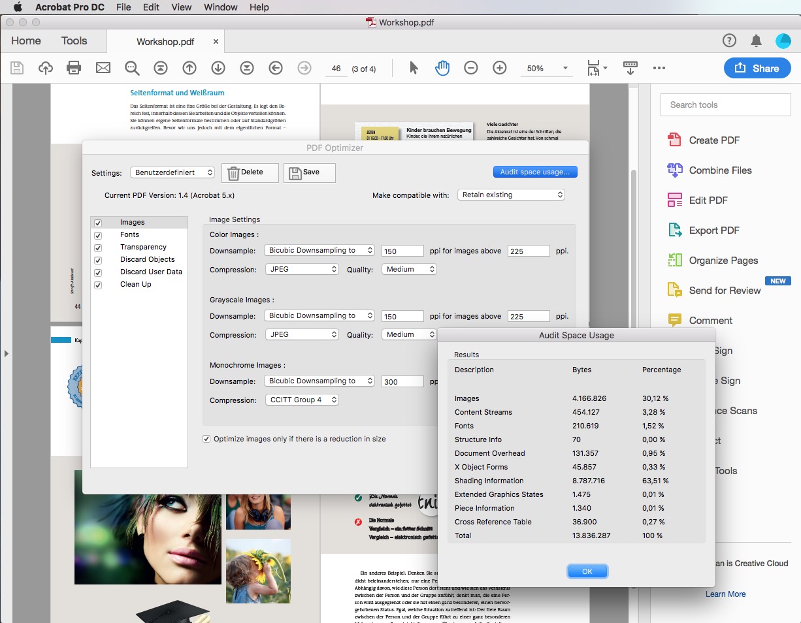Open Grayscale Images Compression dropdown
This screenshot has height=623, width=801.
click(x=302, y=334)
